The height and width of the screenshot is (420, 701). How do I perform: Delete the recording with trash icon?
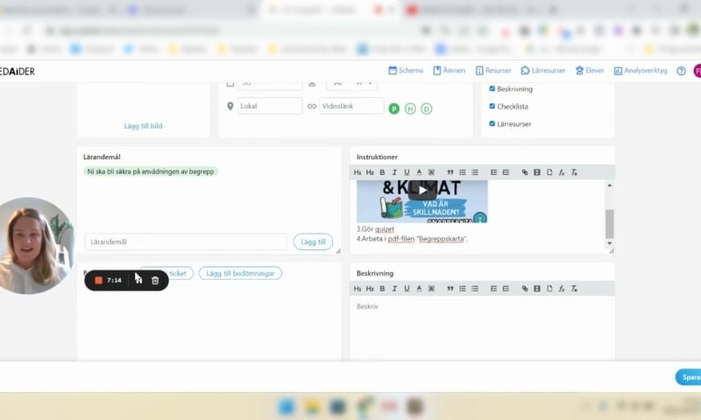[x=155, y=280]
